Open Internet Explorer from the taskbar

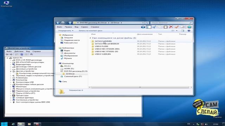coord(13,124)
